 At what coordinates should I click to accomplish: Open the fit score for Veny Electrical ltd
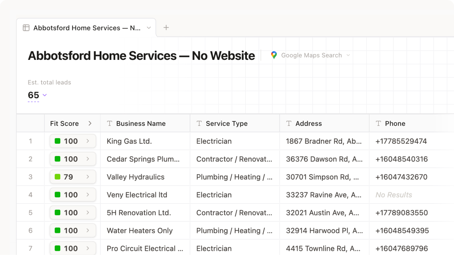pos(73,195)
